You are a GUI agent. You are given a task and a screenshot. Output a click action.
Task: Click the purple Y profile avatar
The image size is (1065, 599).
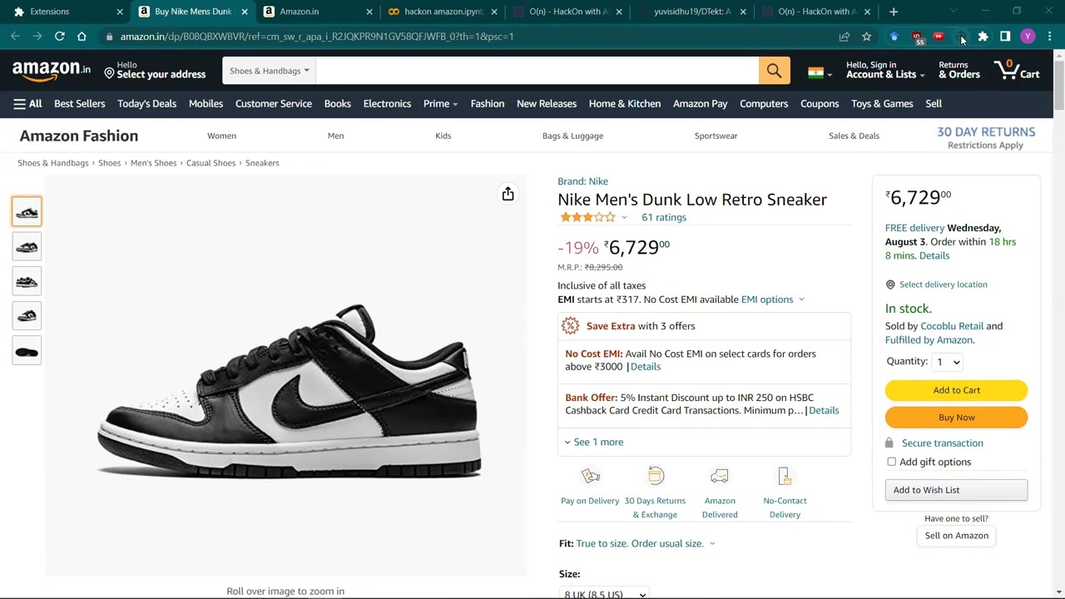1028,37
